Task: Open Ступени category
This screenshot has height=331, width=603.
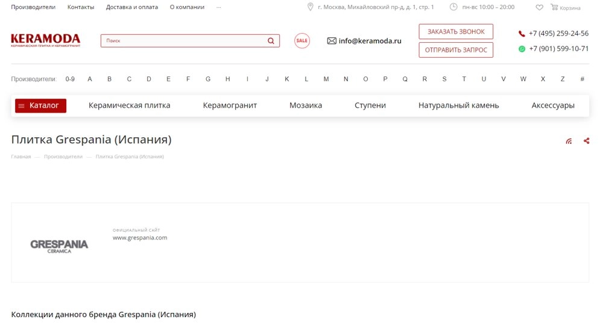Action: click(x=370, y=105)
